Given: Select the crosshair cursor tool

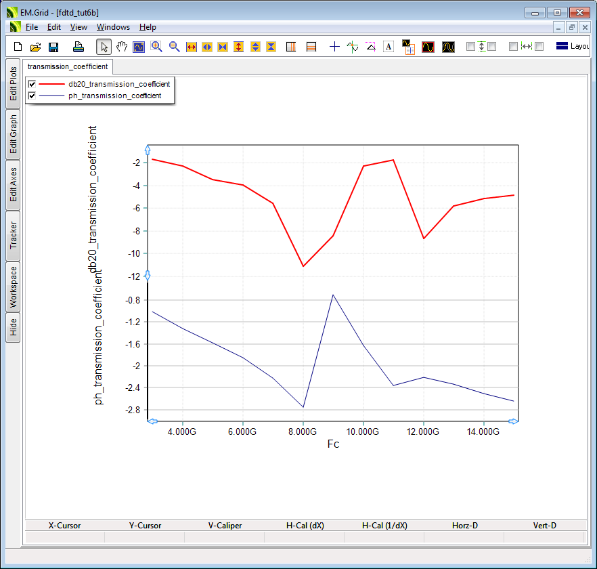Looking at the screenshot, I should point(334,47).
